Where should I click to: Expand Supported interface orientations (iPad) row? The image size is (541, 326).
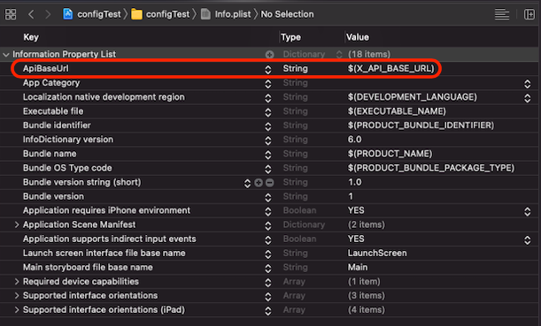[17, 310]
